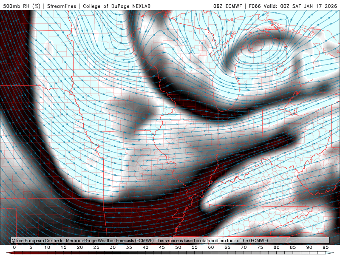Select the '95' label on the color scale
This screenshot has width=340, height=255.
pos(326,247)
